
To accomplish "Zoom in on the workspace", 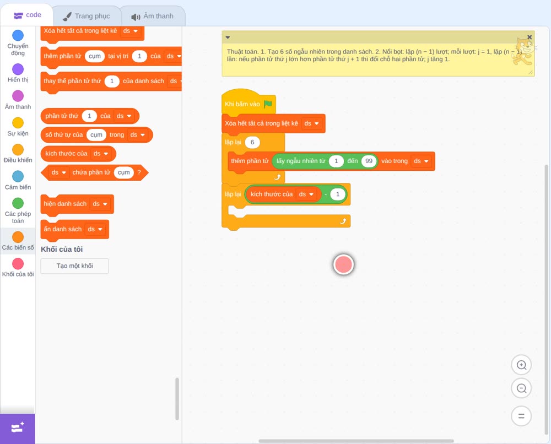I will [521, 365].
